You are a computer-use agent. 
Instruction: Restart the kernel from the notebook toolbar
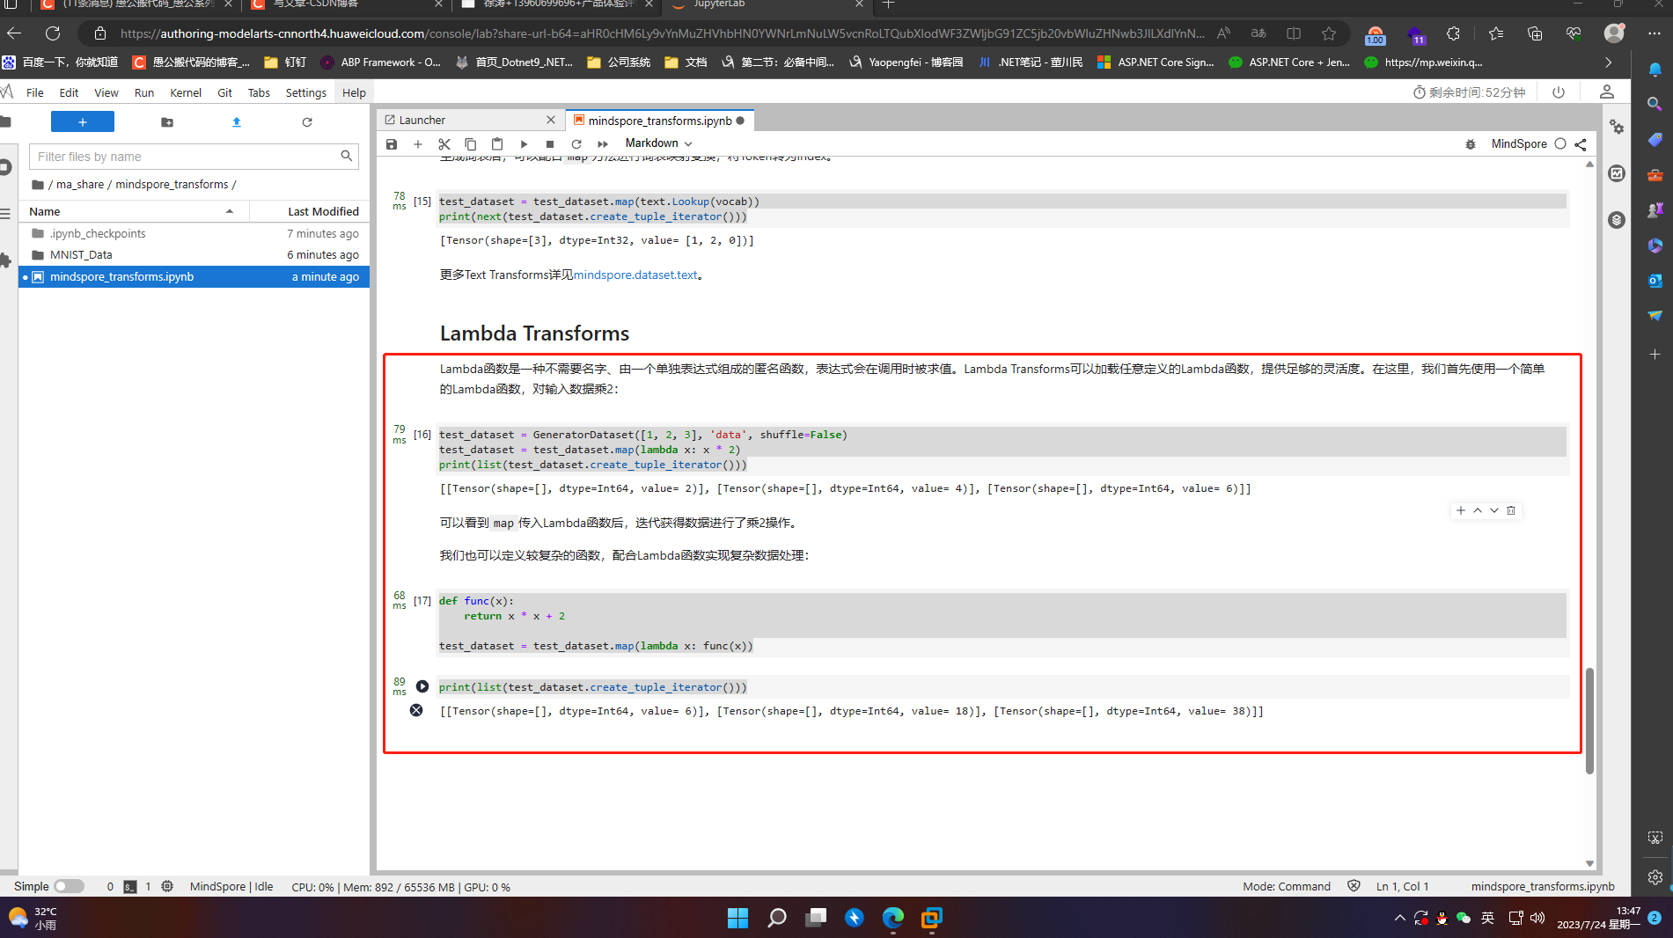[x=576, y=144]
